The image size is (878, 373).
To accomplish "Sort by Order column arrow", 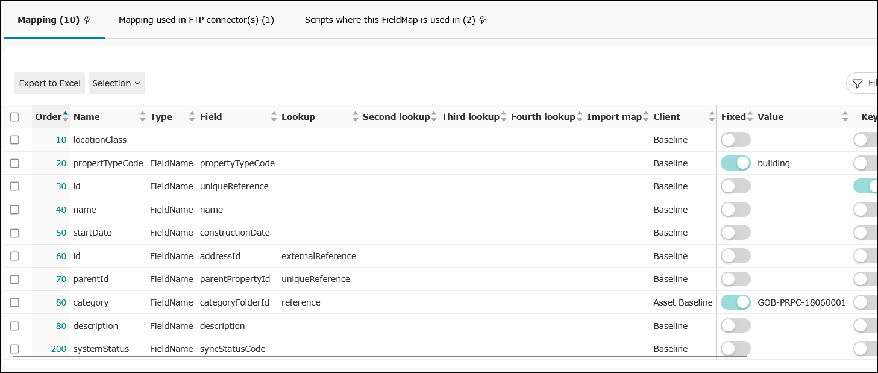I will [66, 117].
